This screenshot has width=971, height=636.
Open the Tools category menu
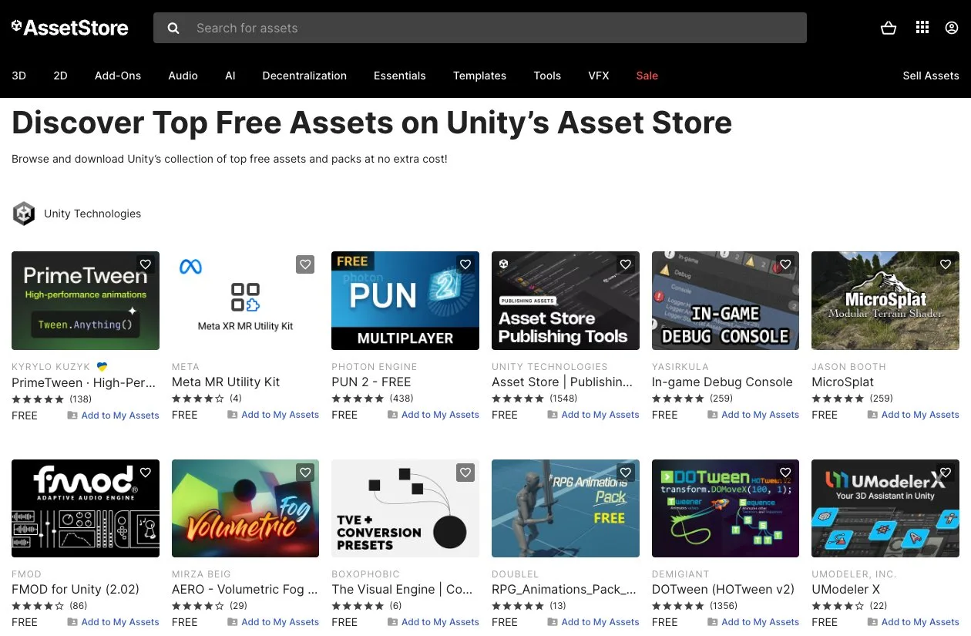point(547,76)
